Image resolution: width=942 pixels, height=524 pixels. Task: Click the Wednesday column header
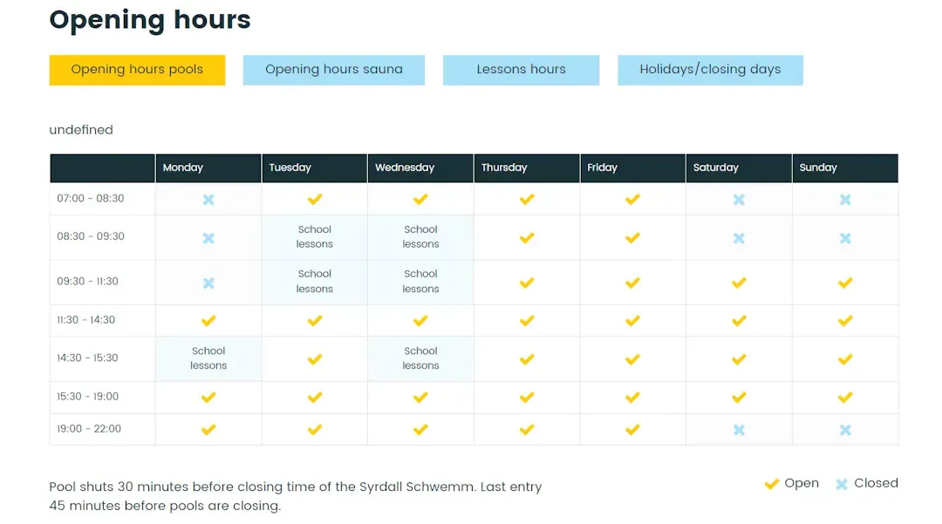(x=405, y=168)
